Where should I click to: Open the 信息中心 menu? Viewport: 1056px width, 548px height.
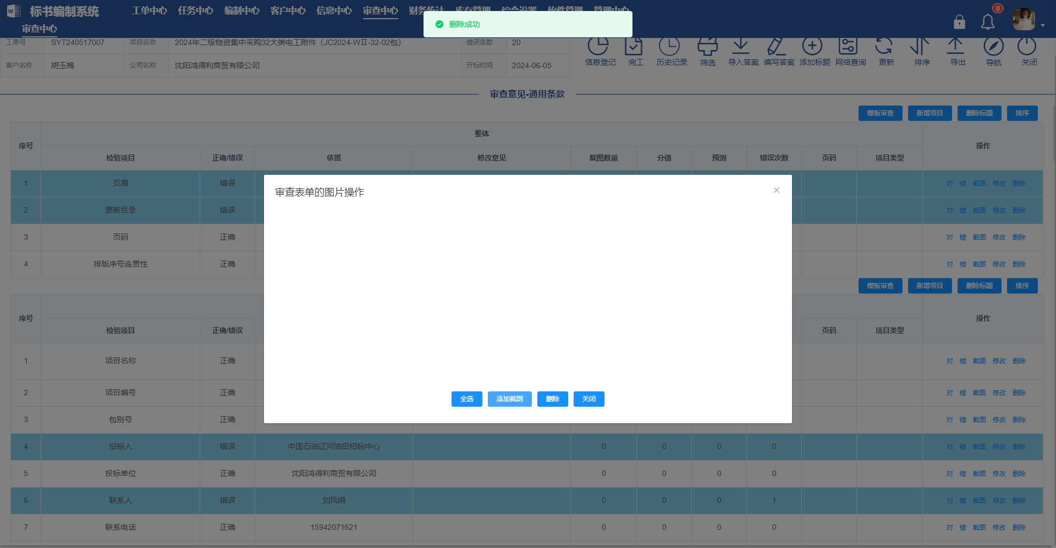coord(334,11)
